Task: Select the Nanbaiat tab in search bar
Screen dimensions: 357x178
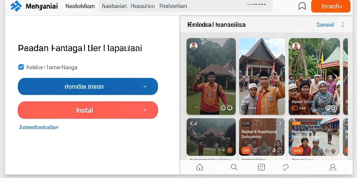Action: tap(114, 6)
